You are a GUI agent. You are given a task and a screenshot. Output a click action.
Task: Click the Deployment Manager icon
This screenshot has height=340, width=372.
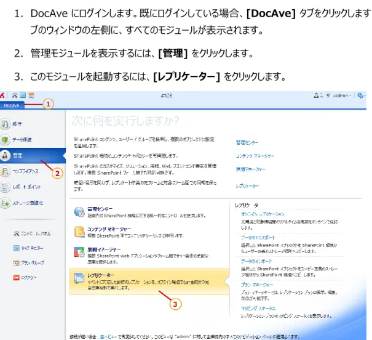click(79, 252)
